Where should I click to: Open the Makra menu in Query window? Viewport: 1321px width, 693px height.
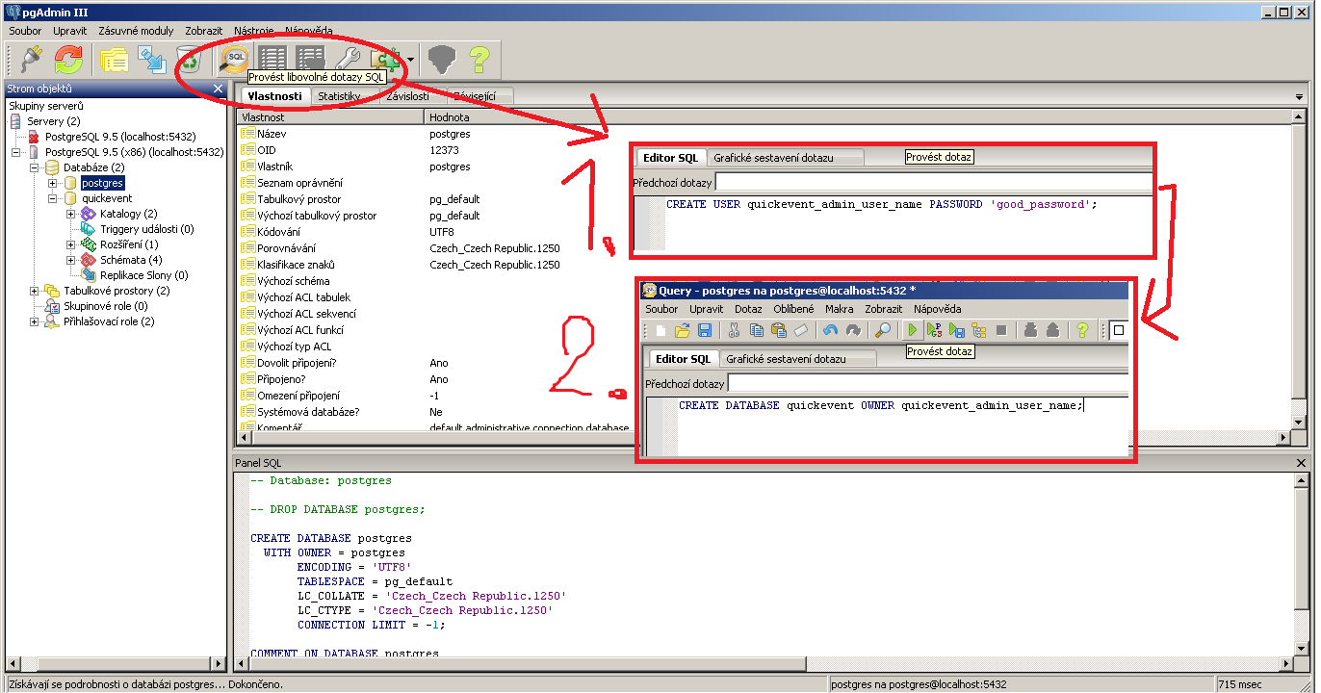(x=839, y=309)
